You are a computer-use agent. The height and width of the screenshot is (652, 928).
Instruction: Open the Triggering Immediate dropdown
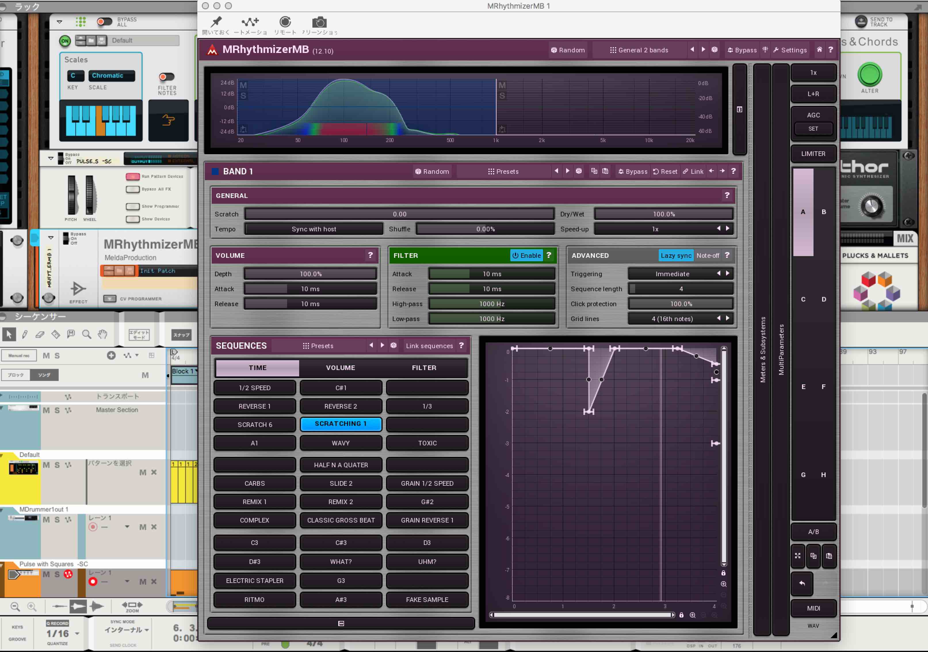tap(672, 274)
